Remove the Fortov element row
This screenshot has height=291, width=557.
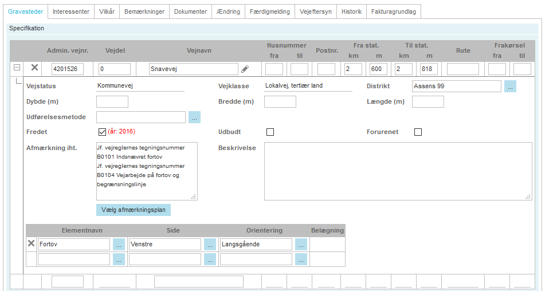pos(32,244)
